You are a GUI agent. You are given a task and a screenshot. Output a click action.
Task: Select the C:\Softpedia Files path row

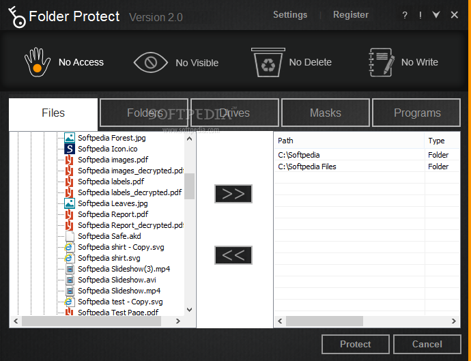[367, 167]
